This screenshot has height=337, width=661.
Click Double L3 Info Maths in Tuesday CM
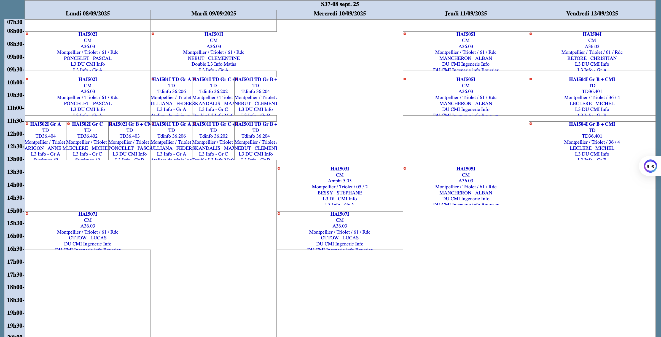pos(214,64)
